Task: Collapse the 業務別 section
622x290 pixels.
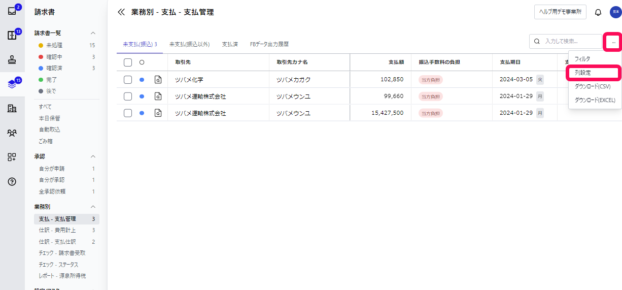Action: (x=93, y=207)
